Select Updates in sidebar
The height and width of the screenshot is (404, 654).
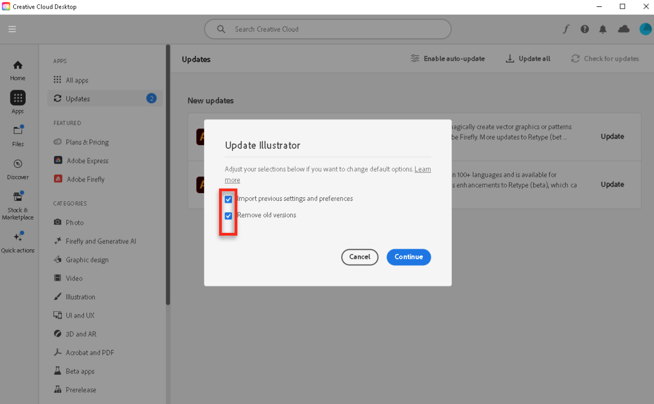pyautogui.click(x=105, y=98)
